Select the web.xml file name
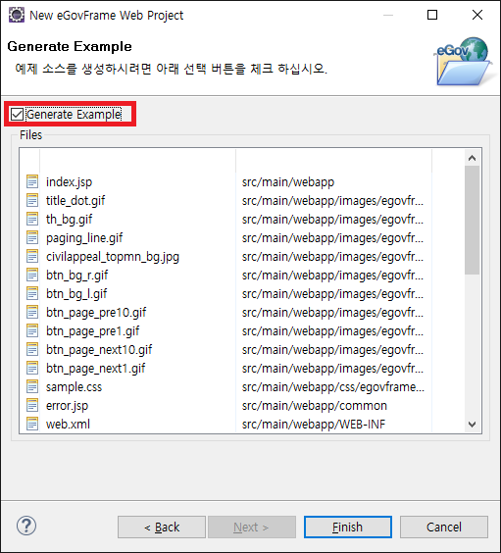This screenshot has height=553, width=501. (x=68, y=425)
